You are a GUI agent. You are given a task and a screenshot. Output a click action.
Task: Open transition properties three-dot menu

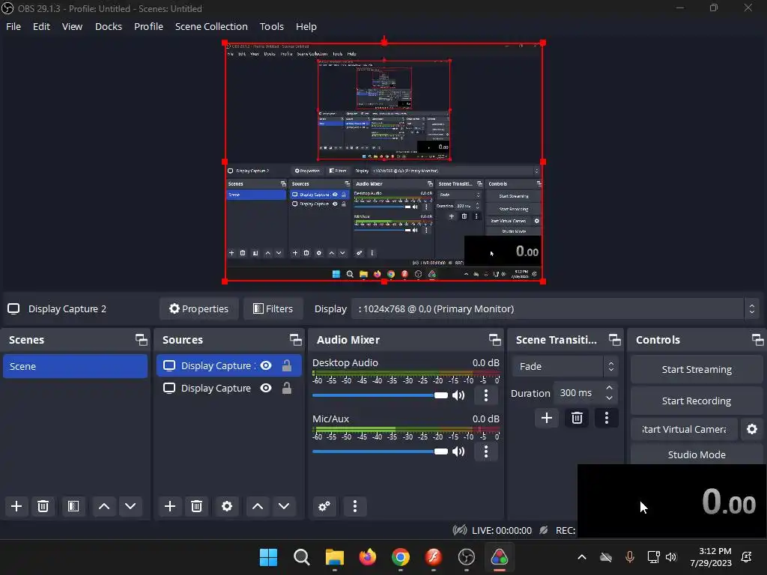tap(607, 418)
